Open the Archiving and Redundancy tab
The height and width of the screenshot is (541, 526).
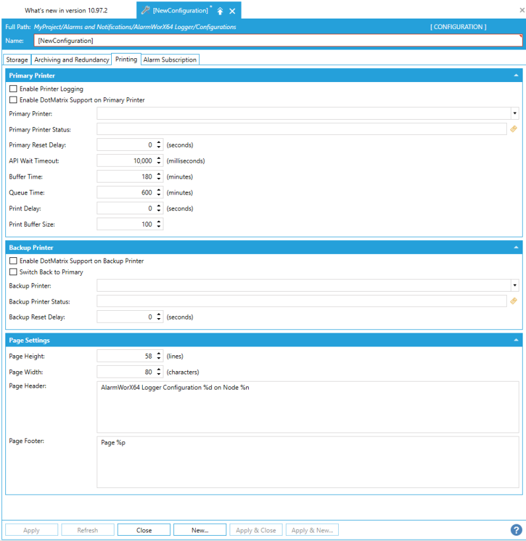point(71,60)
